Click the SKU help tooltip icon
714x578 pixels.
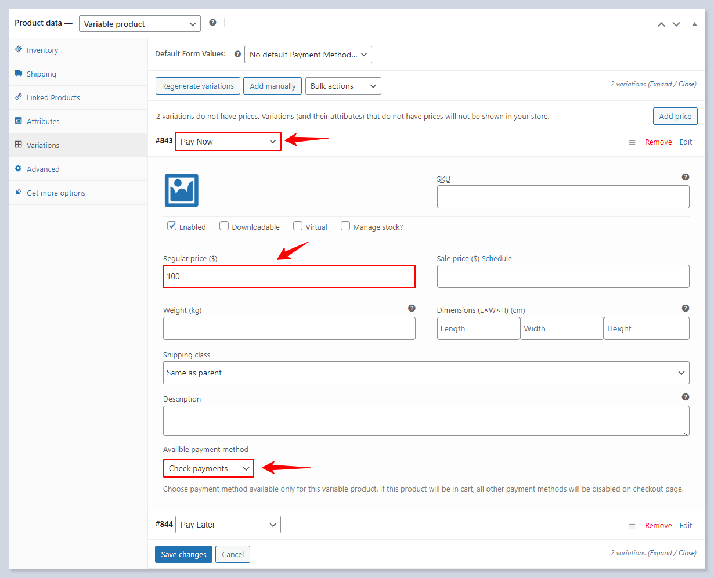[686, 177]
